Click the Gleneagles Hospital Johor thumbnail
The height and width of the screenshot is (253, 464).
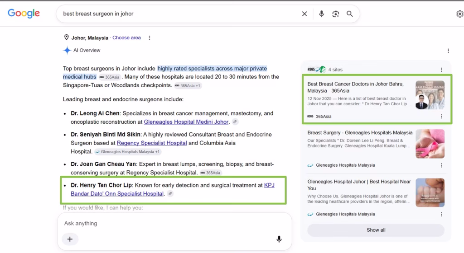point(430,192)
